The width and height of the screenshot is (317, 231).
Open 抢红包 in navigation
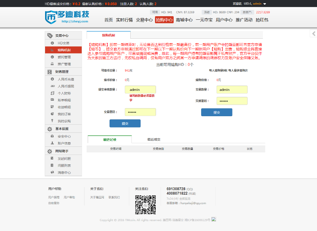[x=262, y=20]
